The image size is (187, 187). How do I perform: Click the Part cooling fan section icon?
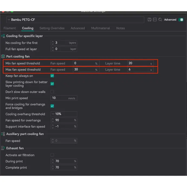coord(3,56)
